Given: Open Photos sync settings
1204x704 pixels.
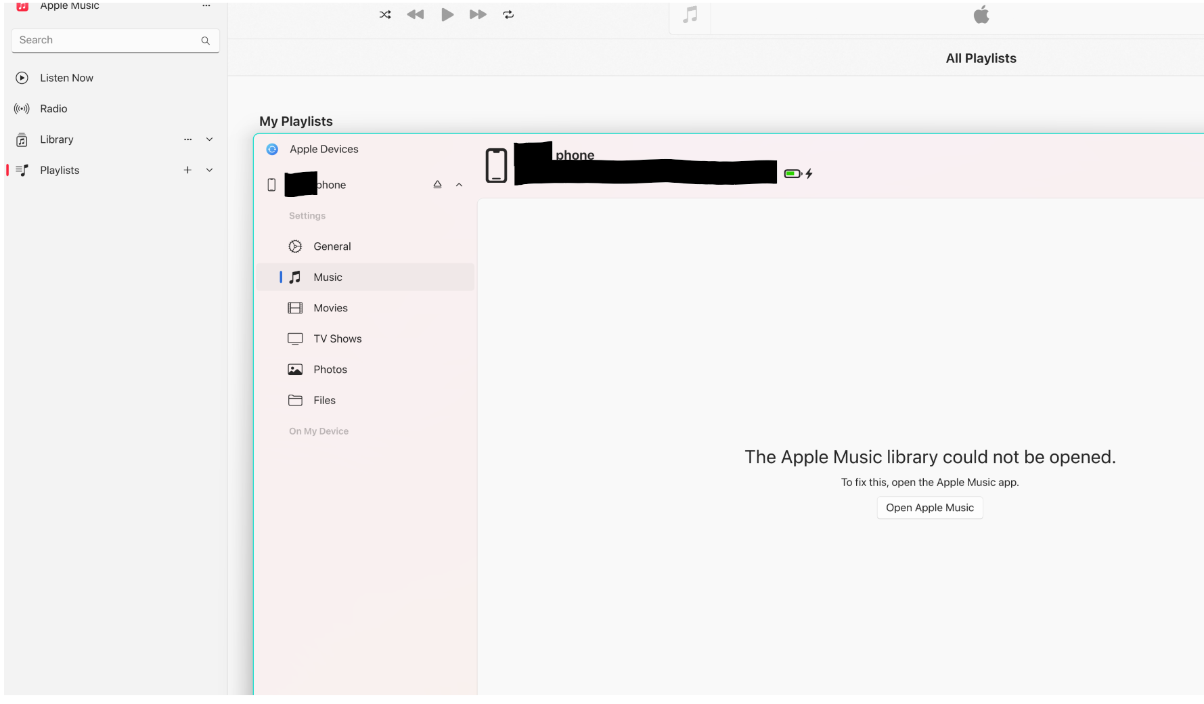Looking at the screenshot, I should click(365, 370).
